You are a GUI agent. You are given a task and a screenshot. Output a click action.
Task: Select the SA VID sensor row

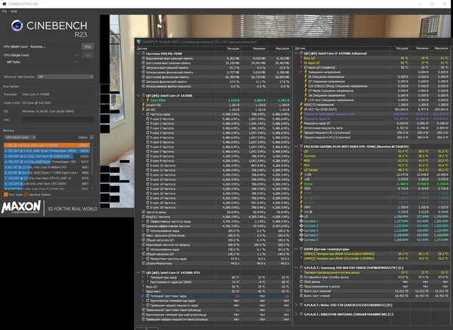click(214, 109)
